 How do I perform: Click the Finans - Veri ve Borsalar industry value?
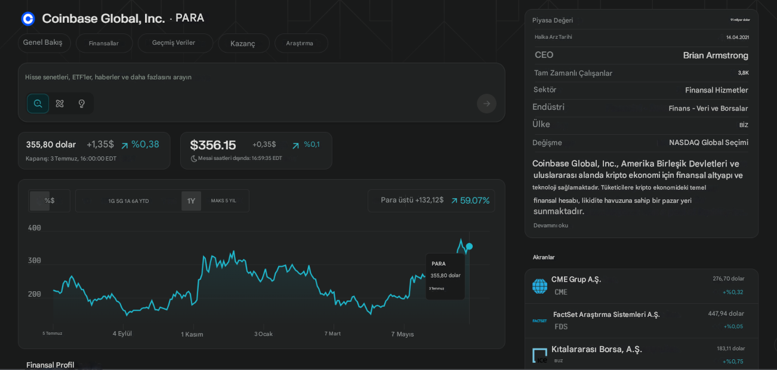click(708, 108)
